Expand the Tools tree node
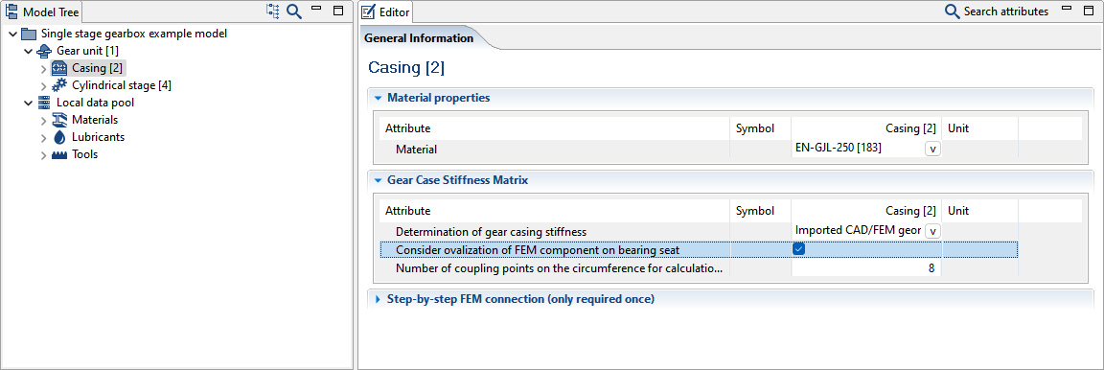 (x=44, y=154)
